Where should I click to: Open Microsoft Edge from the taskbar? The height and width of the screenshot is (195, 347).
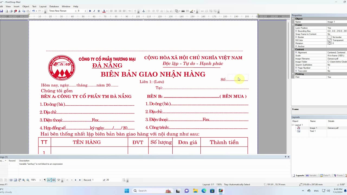204,191
